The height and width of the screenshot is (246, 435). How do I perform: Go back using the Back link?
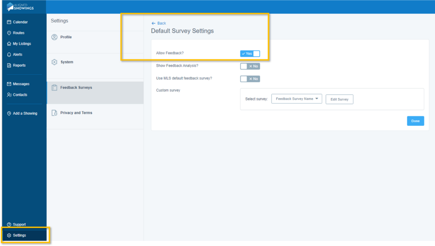pos(159,23)
